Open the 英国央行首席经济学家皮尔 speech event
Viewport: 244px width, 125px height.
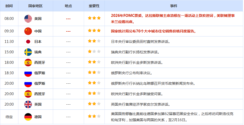coord(141,104)
